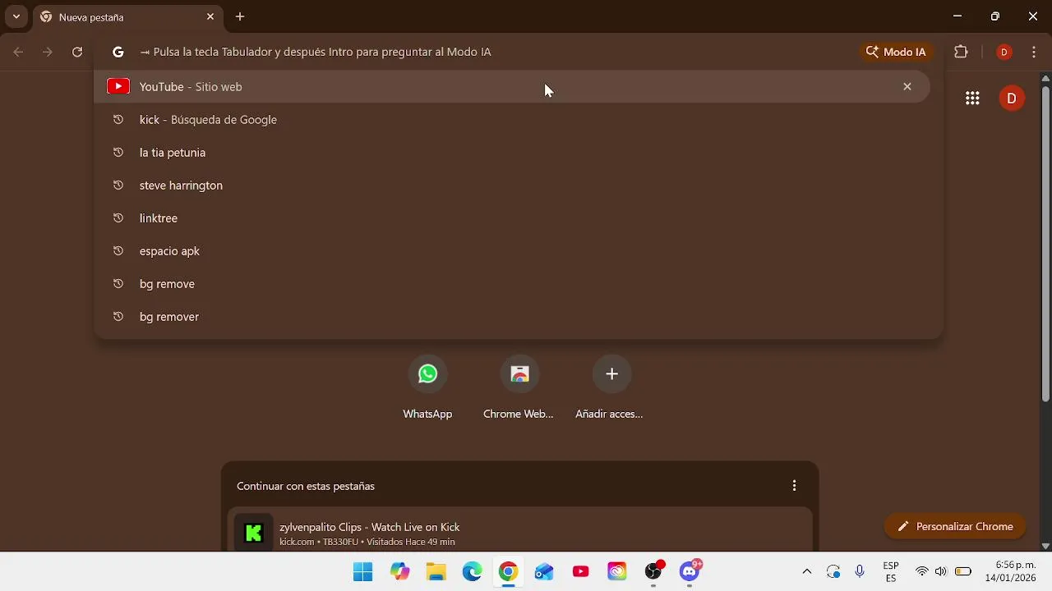Select the Nueva pestaña tab
The height and width of the screenshot is (591, 1052).
(127, 16)
